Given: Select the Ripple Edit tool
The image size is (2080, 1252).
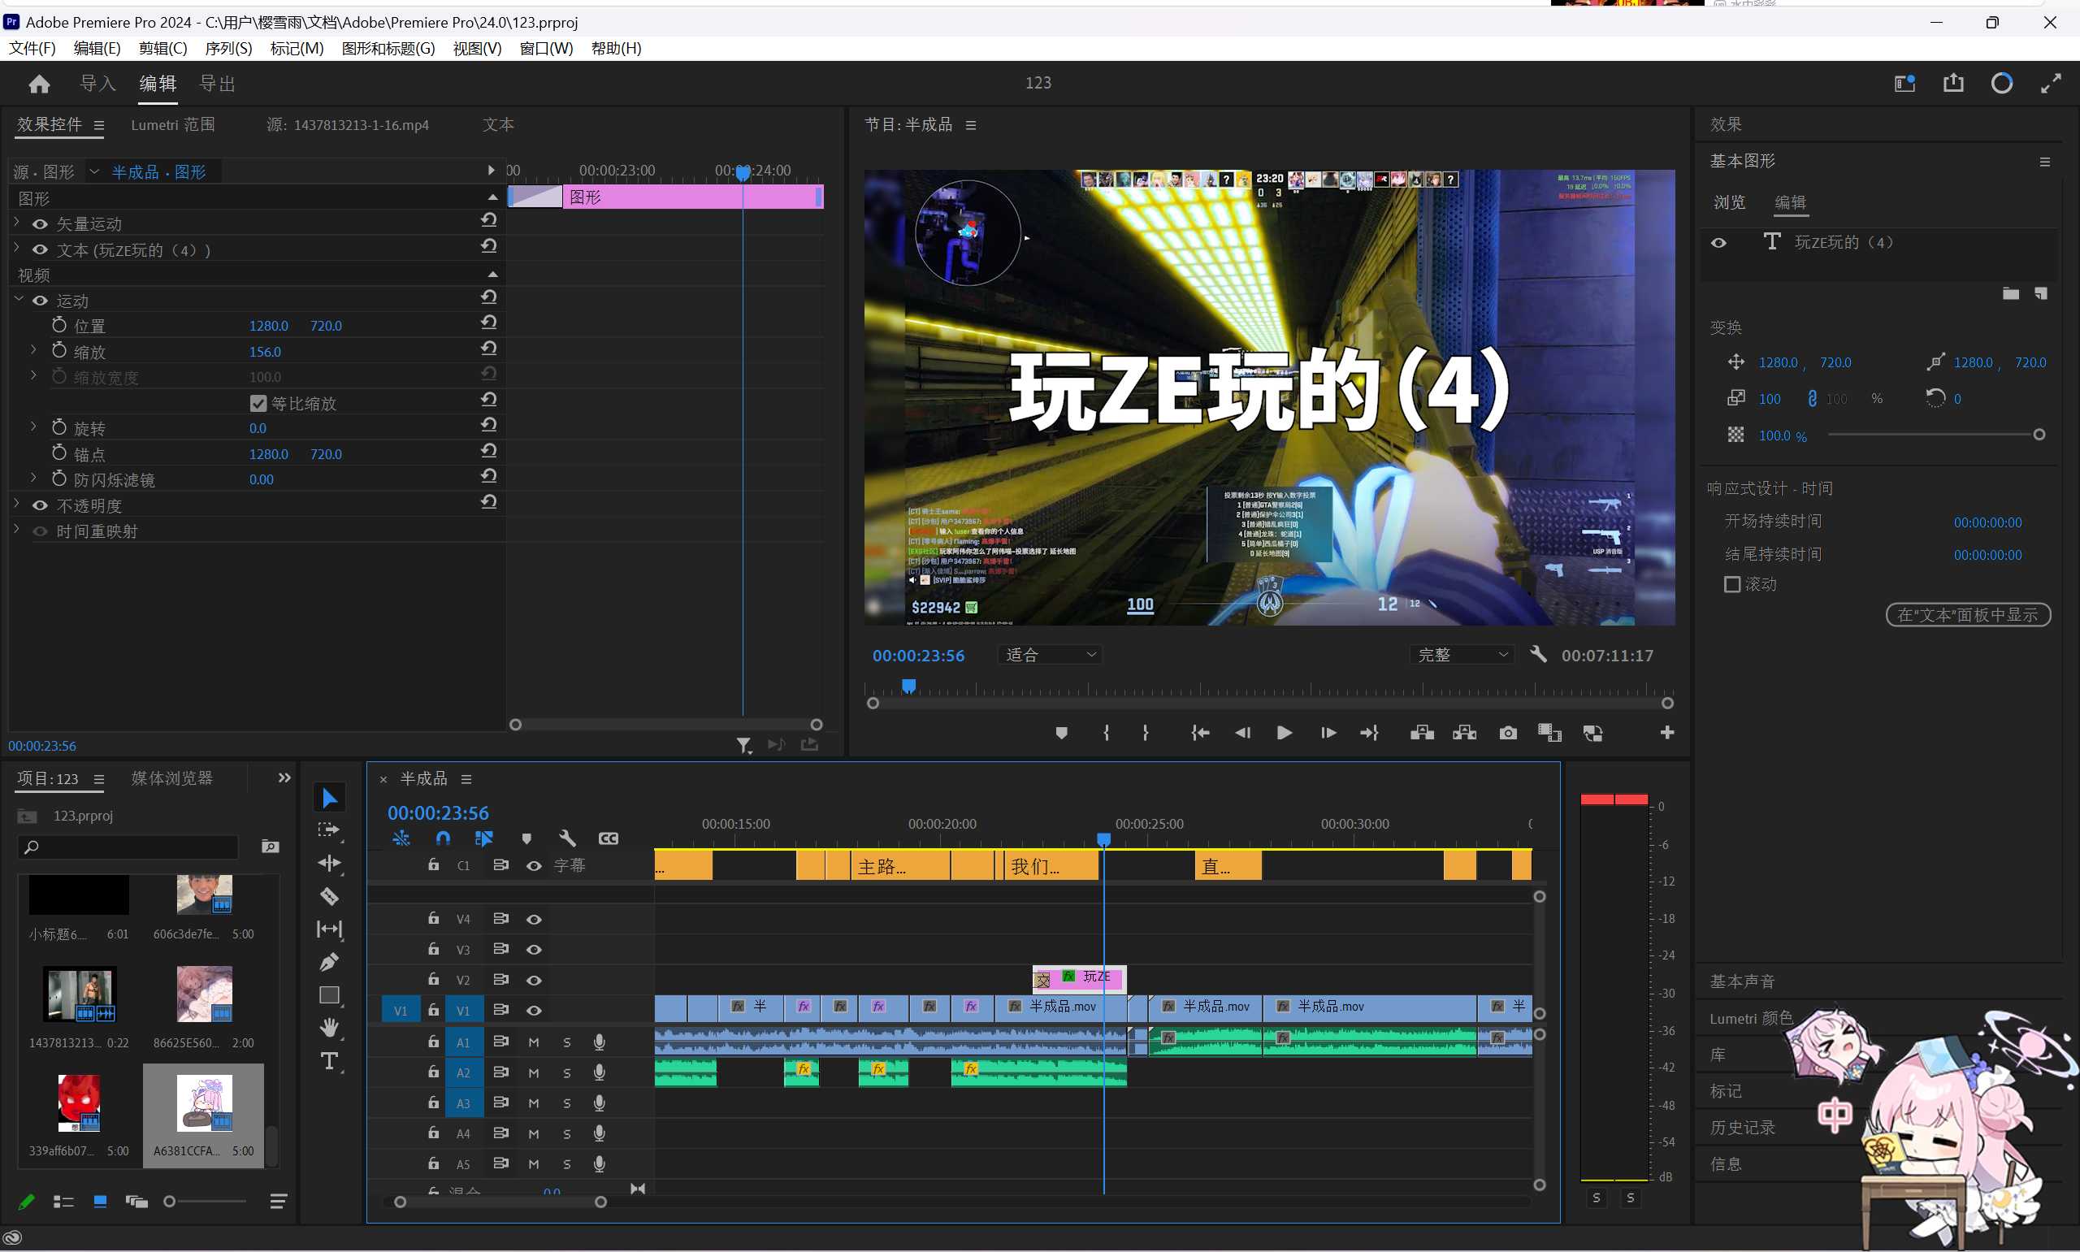Looking at the screenshot, I should [x=329, y=863].
